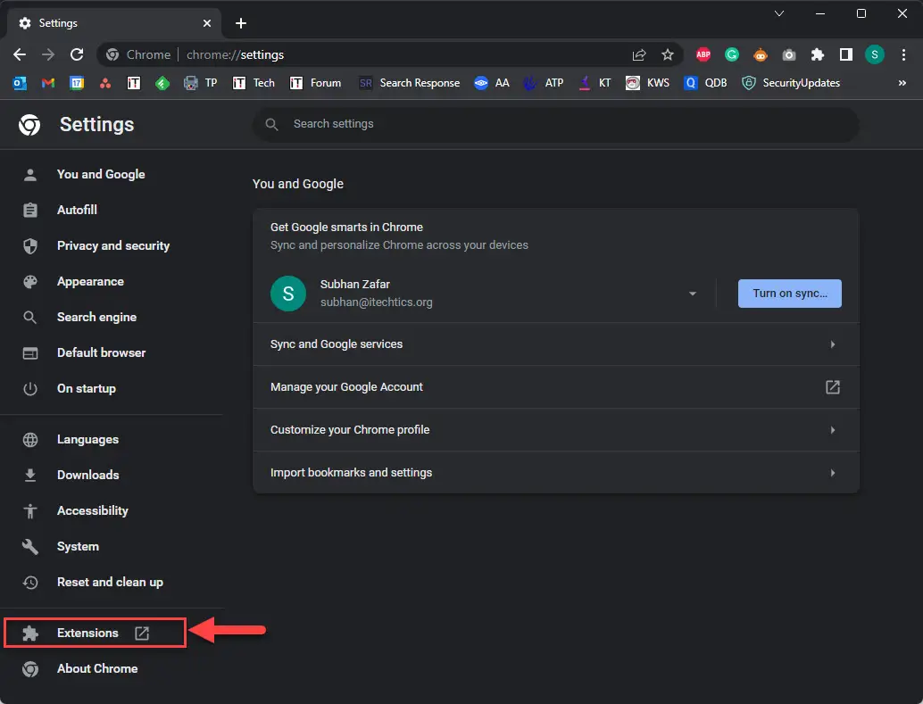Viewport: 923px width, 704px height.
Task: Click the browser back arrow
Action: 20,54
